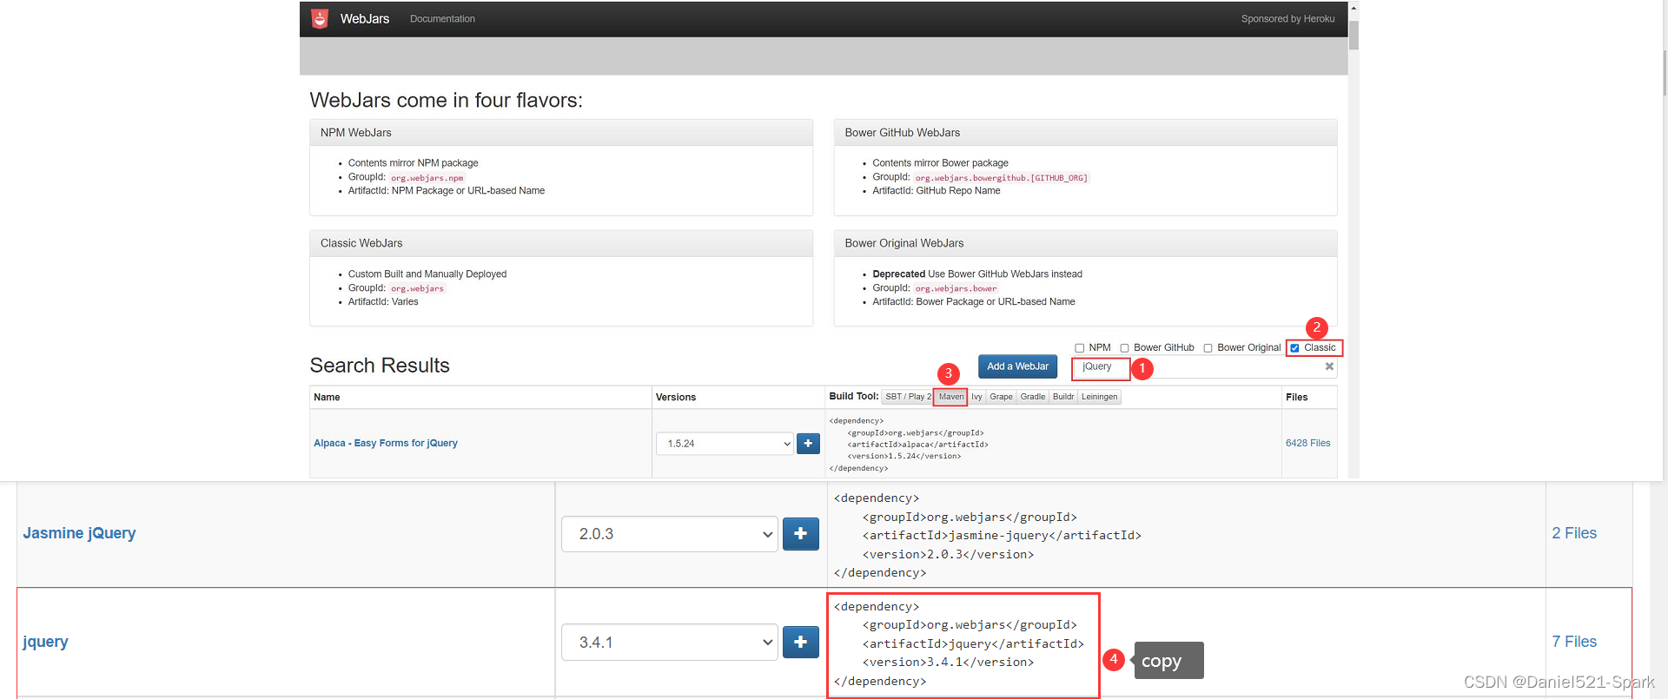Open the jquery 3.4.1 version dropdown

tap(670, 643)
